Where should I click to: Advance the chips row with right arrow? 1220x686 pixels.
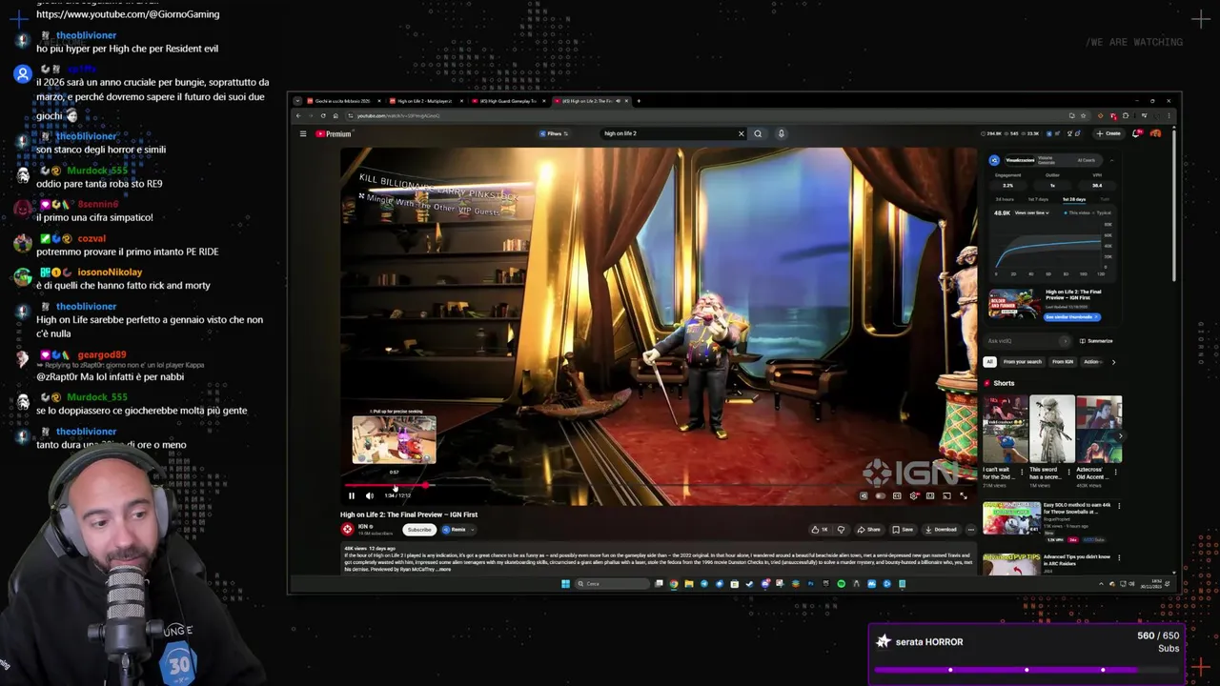(1114, 362)
